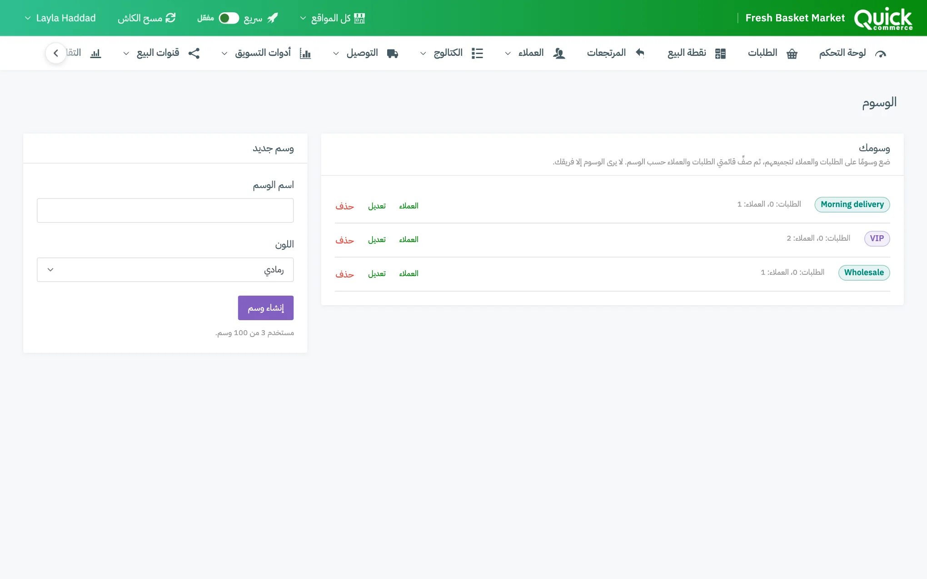This screenshot has height=579, width=927.
Task: Click the Quick commerce logo
Action: [883, 19]
